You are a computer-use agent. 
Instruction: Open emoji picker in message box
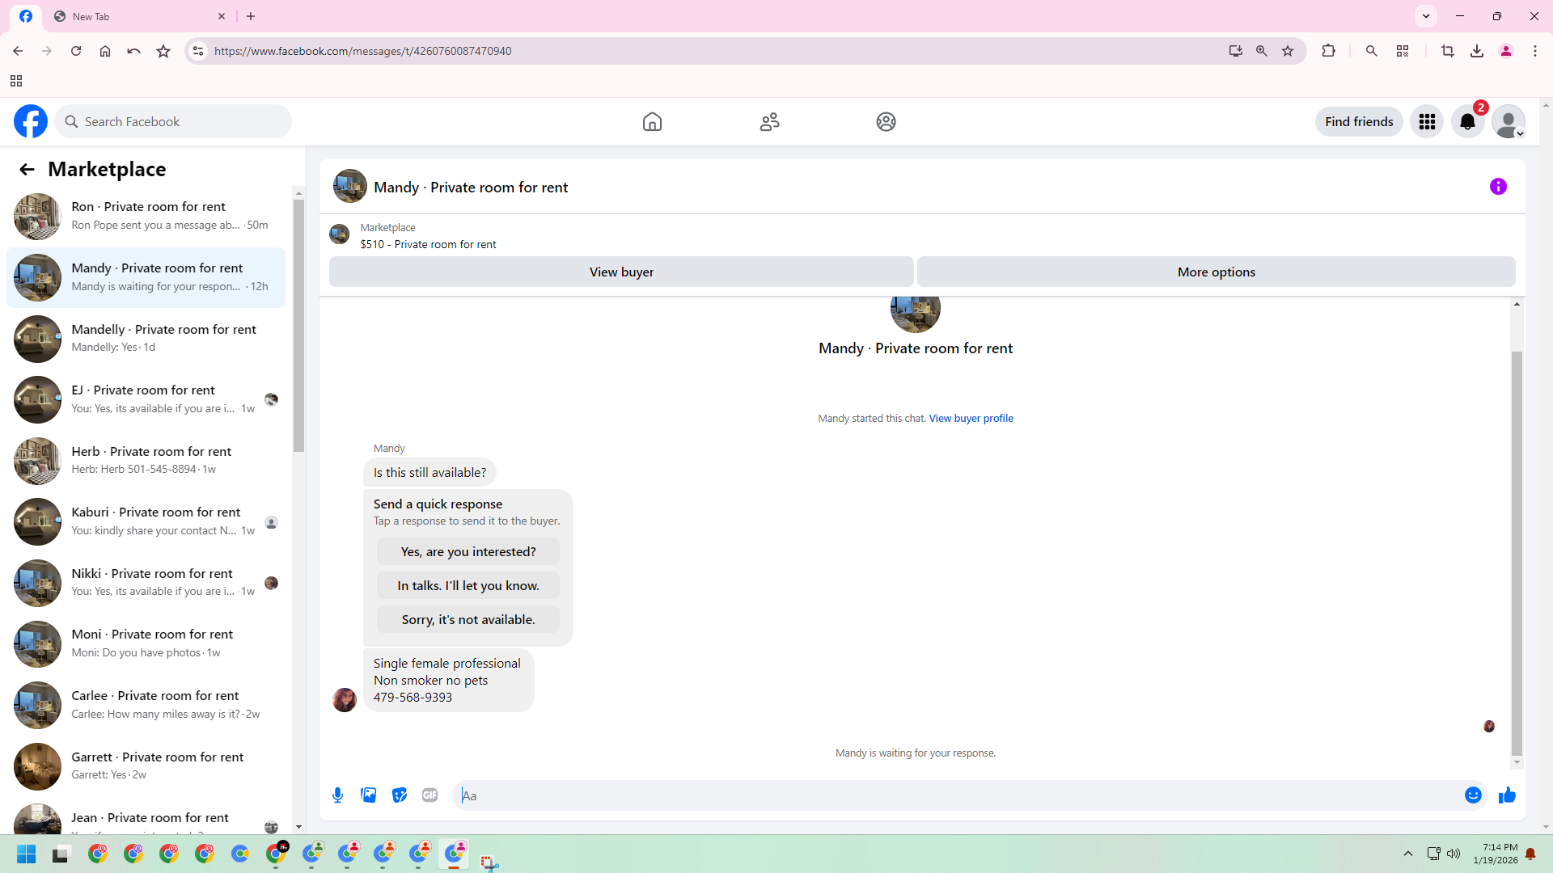1473,795
